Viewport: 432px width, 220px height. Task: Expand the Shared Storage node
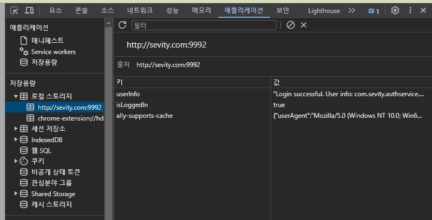[16, 194]
